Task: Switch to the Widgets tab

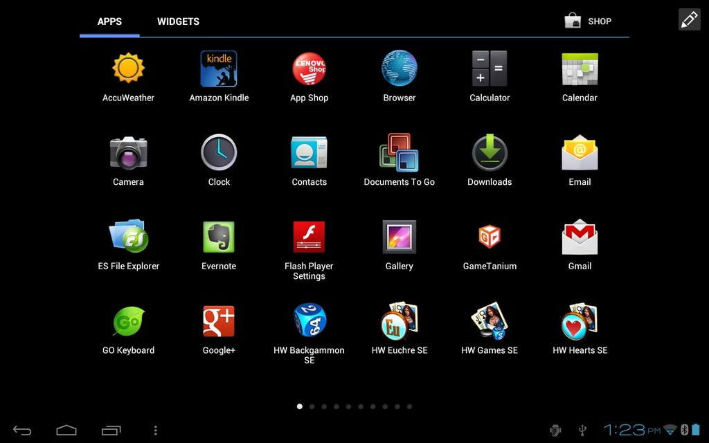Action: point(178,21)
